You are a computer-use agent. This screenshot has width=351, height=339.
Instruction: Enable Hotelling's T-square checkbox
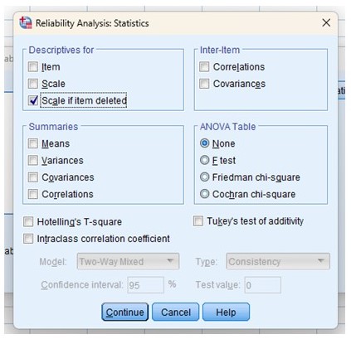[x=28, y=222]
